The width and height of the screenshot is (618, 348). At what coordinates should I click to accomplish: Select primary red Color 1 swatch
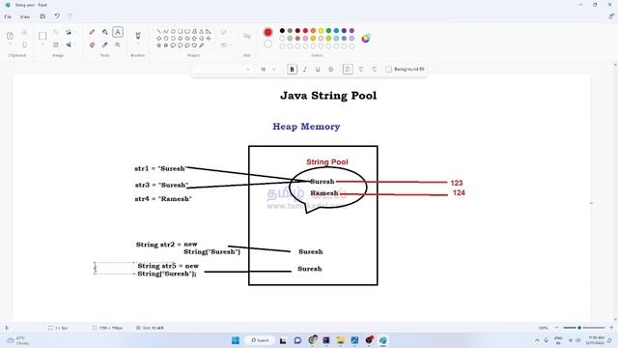[268, 32]
